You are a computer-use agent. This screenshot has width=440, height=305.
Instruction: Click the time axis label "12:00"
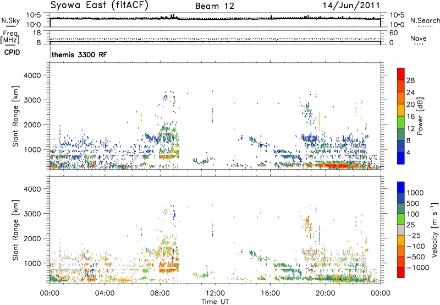[215, 293]
